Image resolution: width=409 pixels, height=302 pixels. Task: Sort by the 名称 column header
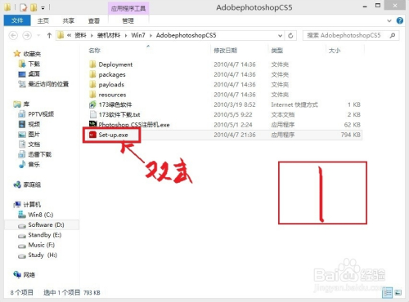coord(95,51)
